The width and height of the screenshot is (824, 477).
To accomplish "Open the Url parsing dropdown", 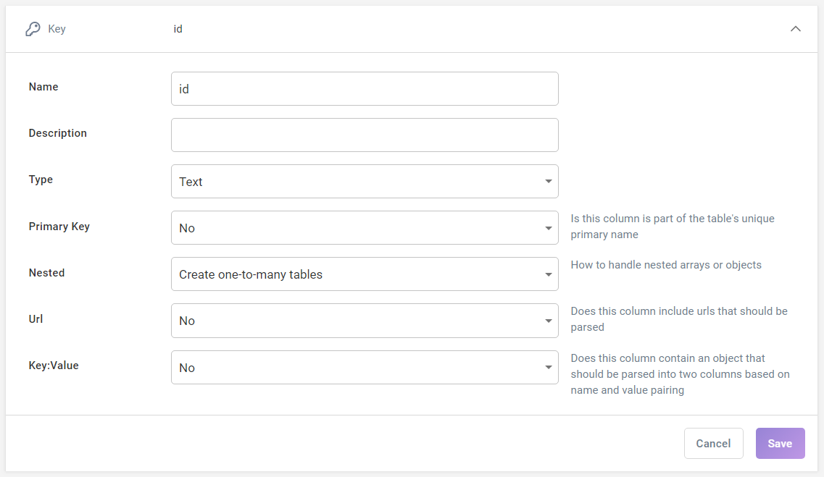I will [365, 320].
